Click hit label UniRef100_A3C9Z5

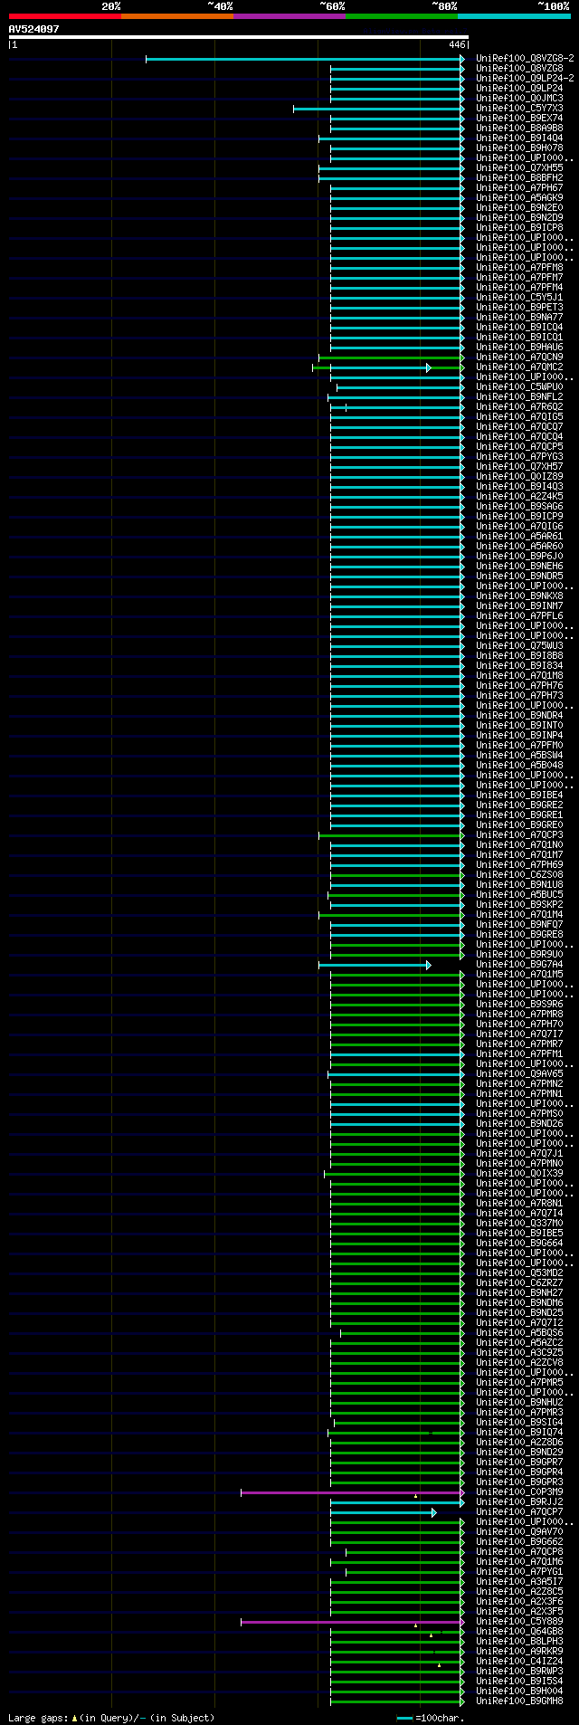519,1352
